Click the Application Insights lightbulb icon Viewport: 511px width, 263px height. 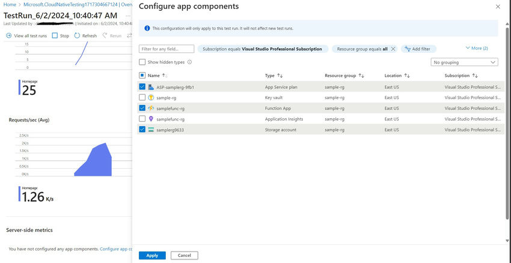click(151, 119)
